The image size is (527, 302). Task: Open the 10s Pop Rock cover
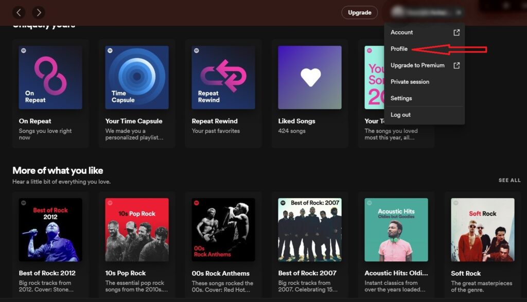[137, 230]
